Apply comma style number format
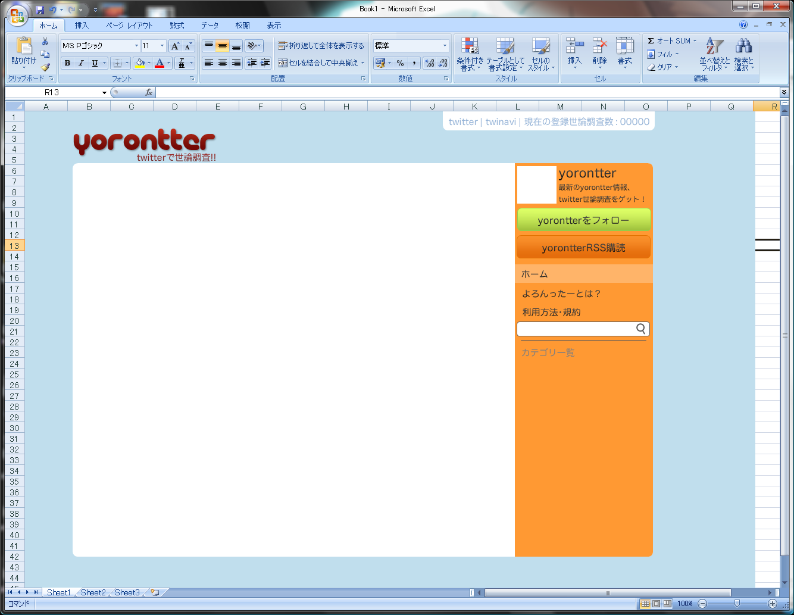 coord(414,63)
